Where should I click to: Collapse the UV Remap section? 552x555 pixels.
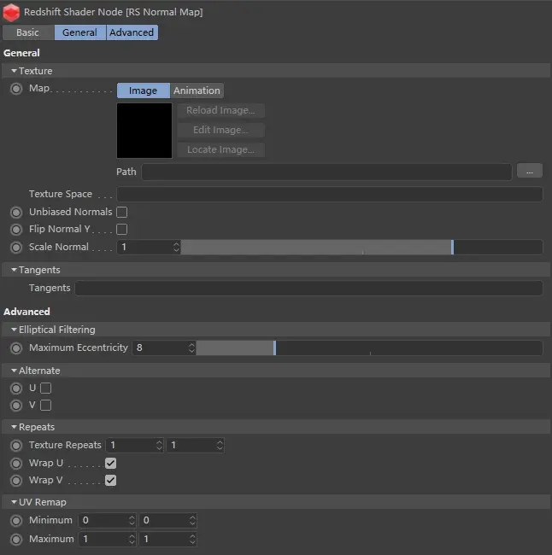[x=14, y=502]
